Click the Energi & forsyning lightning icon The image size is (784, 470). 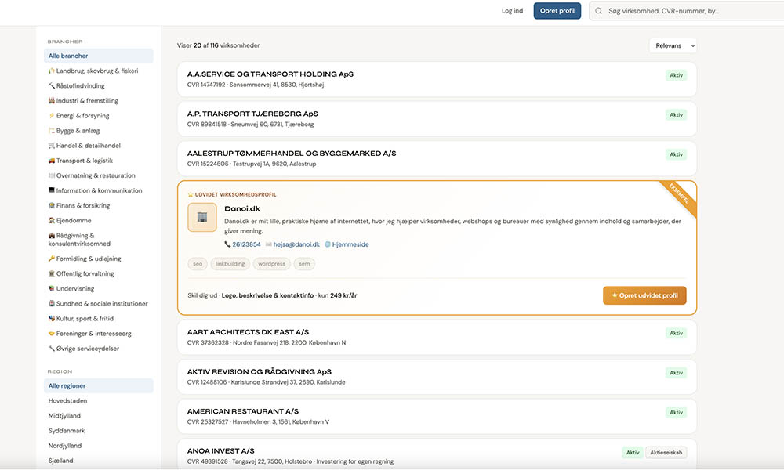point(51,116)
